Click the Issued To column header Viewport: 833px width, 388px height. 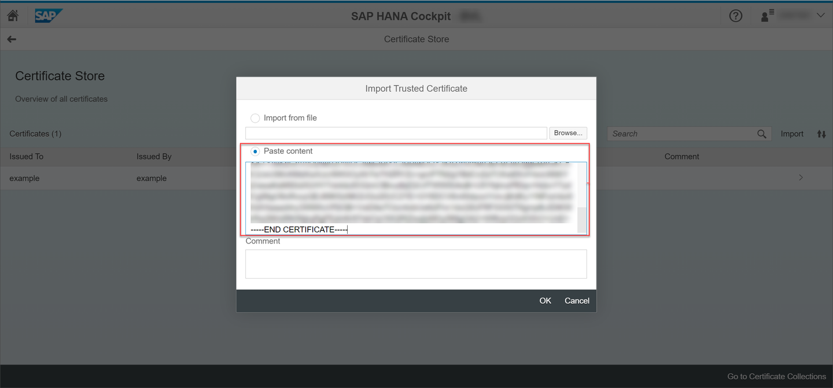coord(27,157)
